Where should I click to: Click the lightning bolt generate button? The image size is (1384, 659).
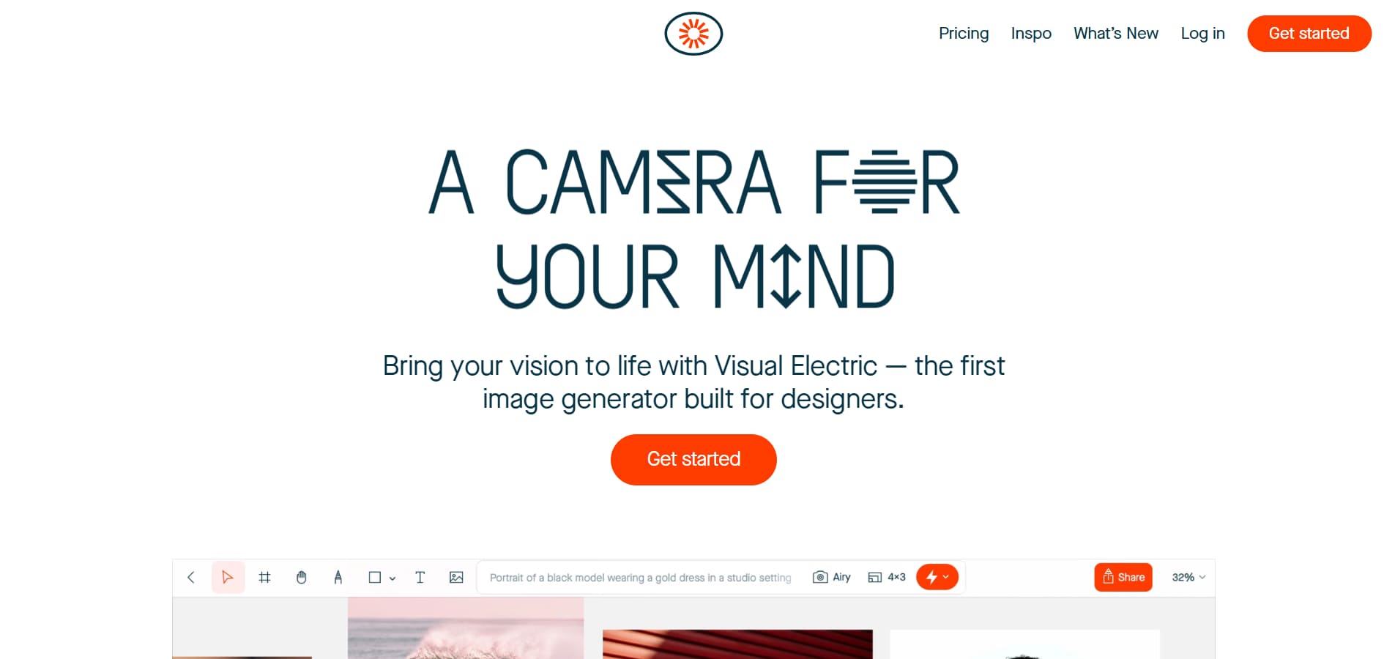[937, 577]
